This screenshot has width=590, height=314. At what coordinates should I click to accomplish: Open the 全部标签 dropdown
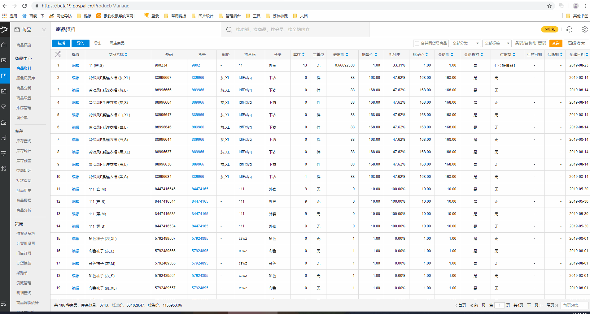tap(497, 43)
